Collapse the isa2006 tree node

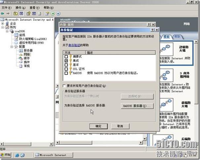(7, 31)
